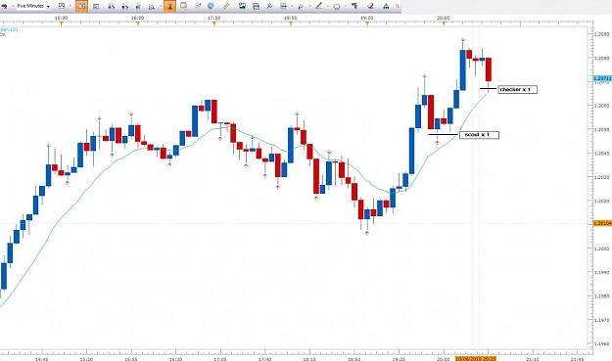Viewport: 612px width, 361px height.
Task: Click the orange price tag 1.20104
Action: click(x=602, y=223)
